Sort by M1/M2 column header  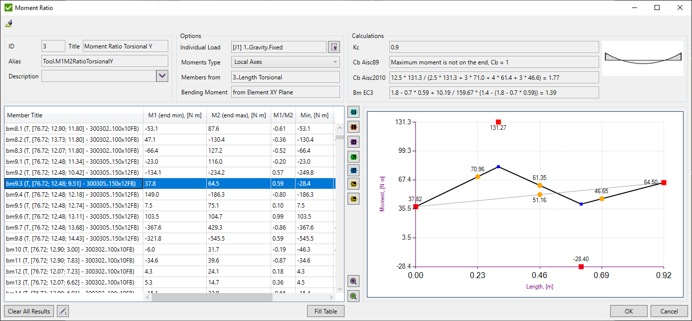tap(283, 115)
